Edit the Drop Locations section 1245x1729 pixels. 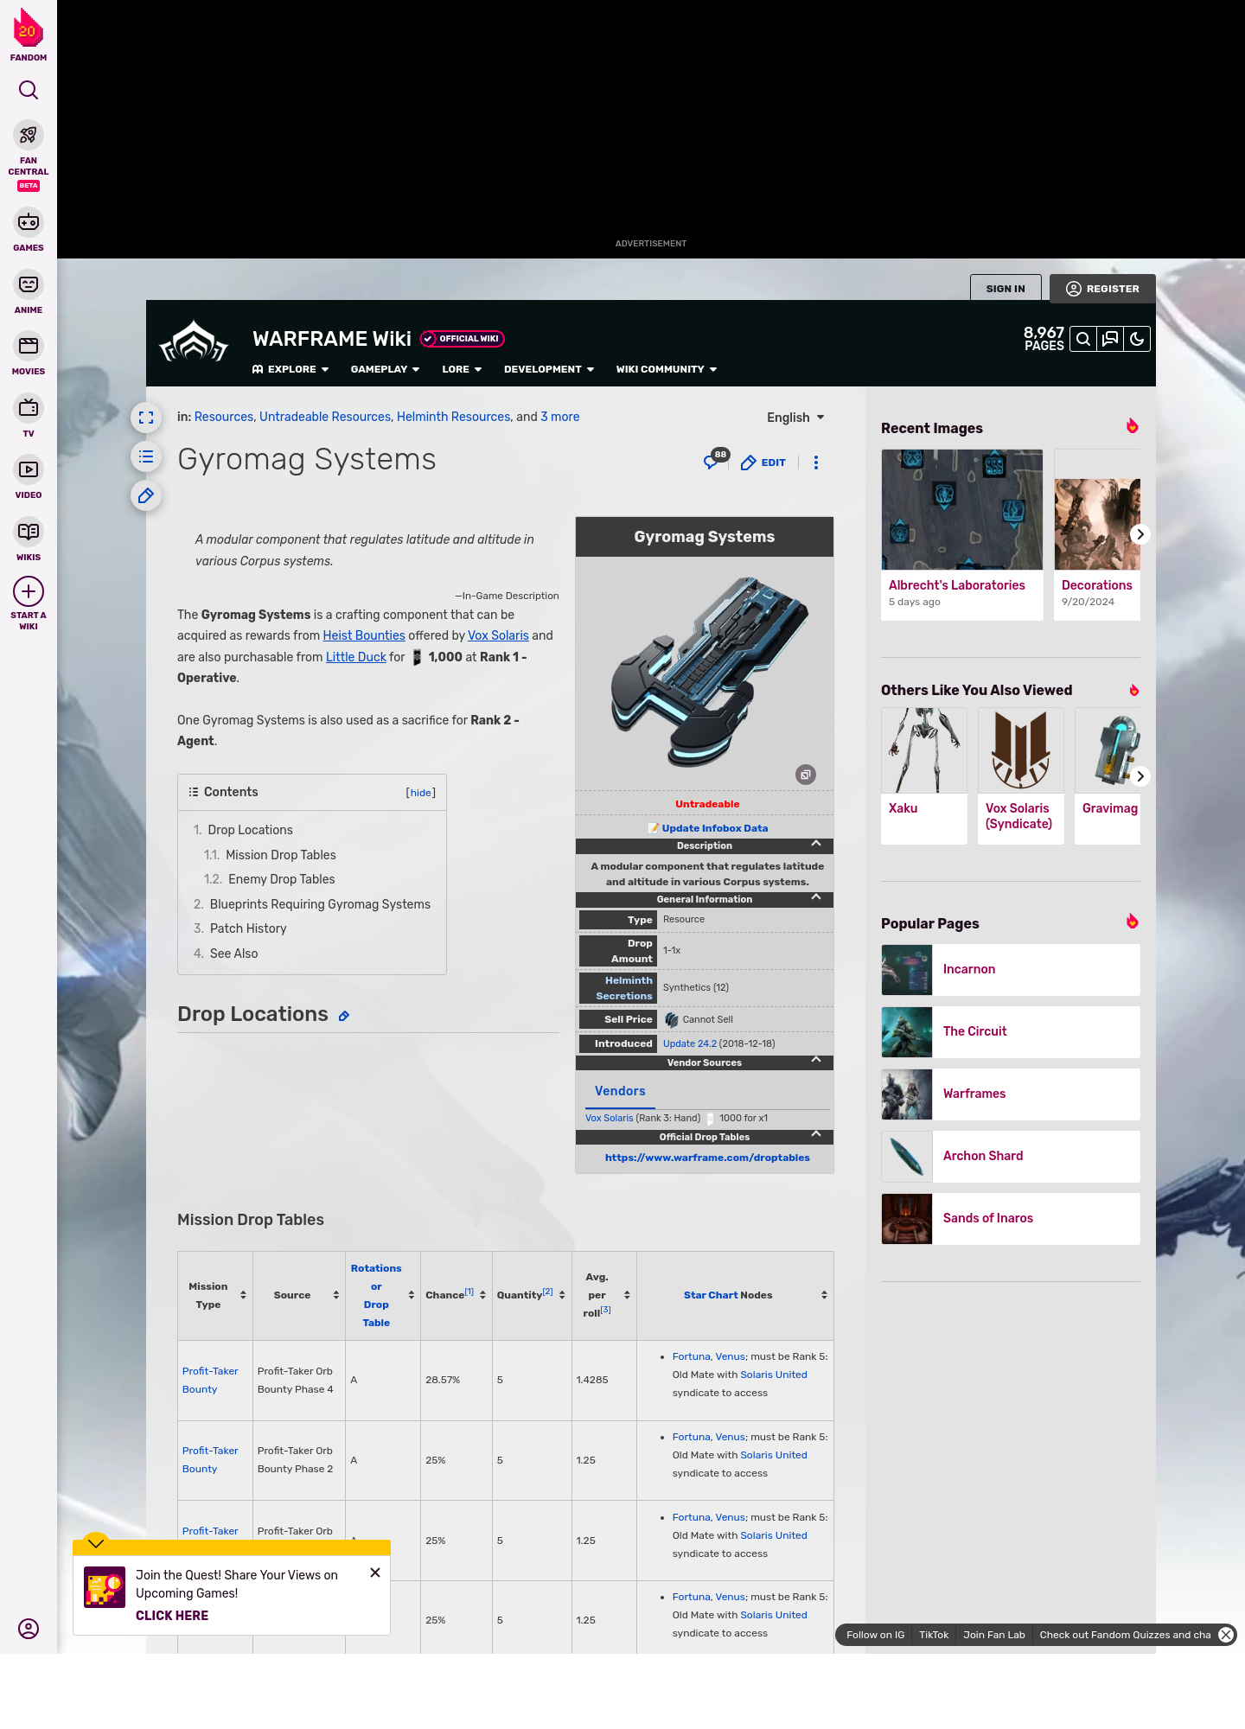click(x=343, y=1016)
